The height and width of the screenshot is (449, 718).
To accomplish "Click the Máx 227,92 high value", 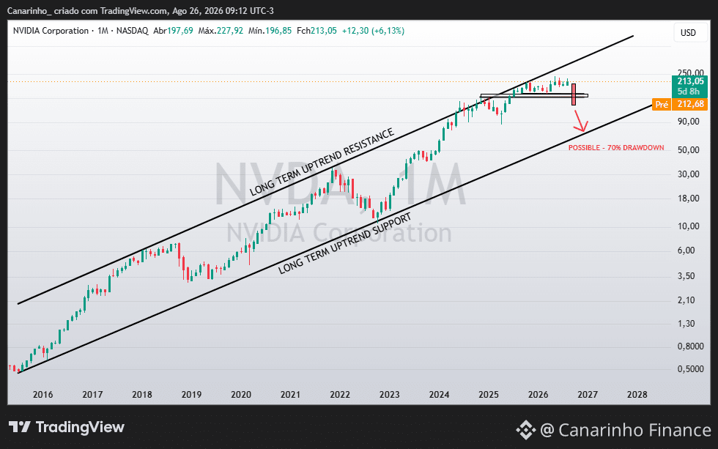I will [x=221, y=31].
